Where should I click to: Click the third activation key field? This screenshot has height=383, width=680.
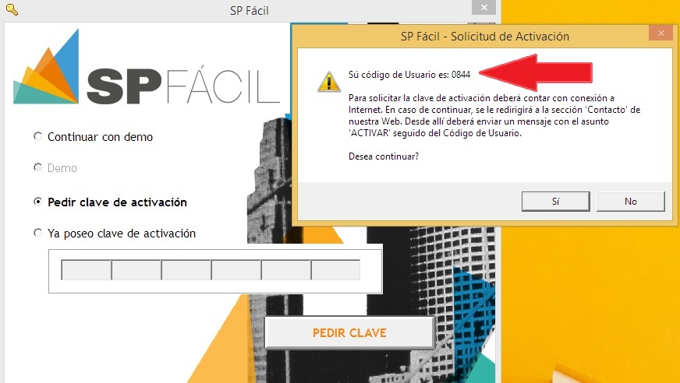pos(186,269)
